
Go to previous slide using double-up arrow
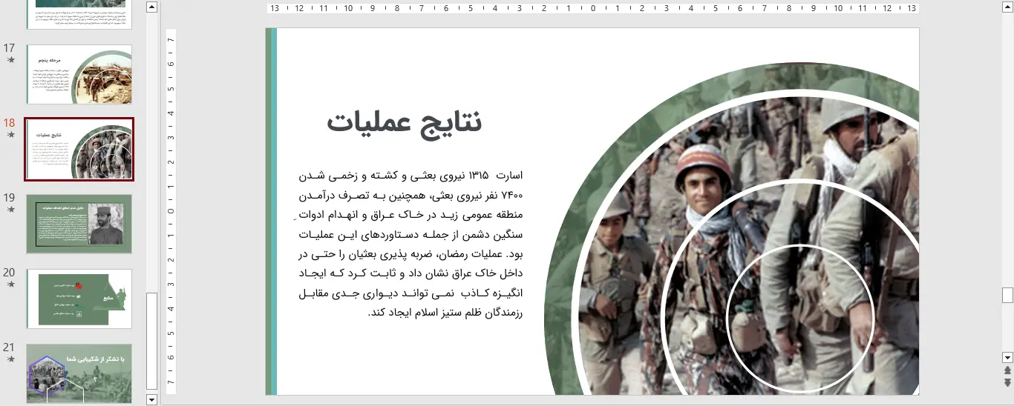(1007, 370)
